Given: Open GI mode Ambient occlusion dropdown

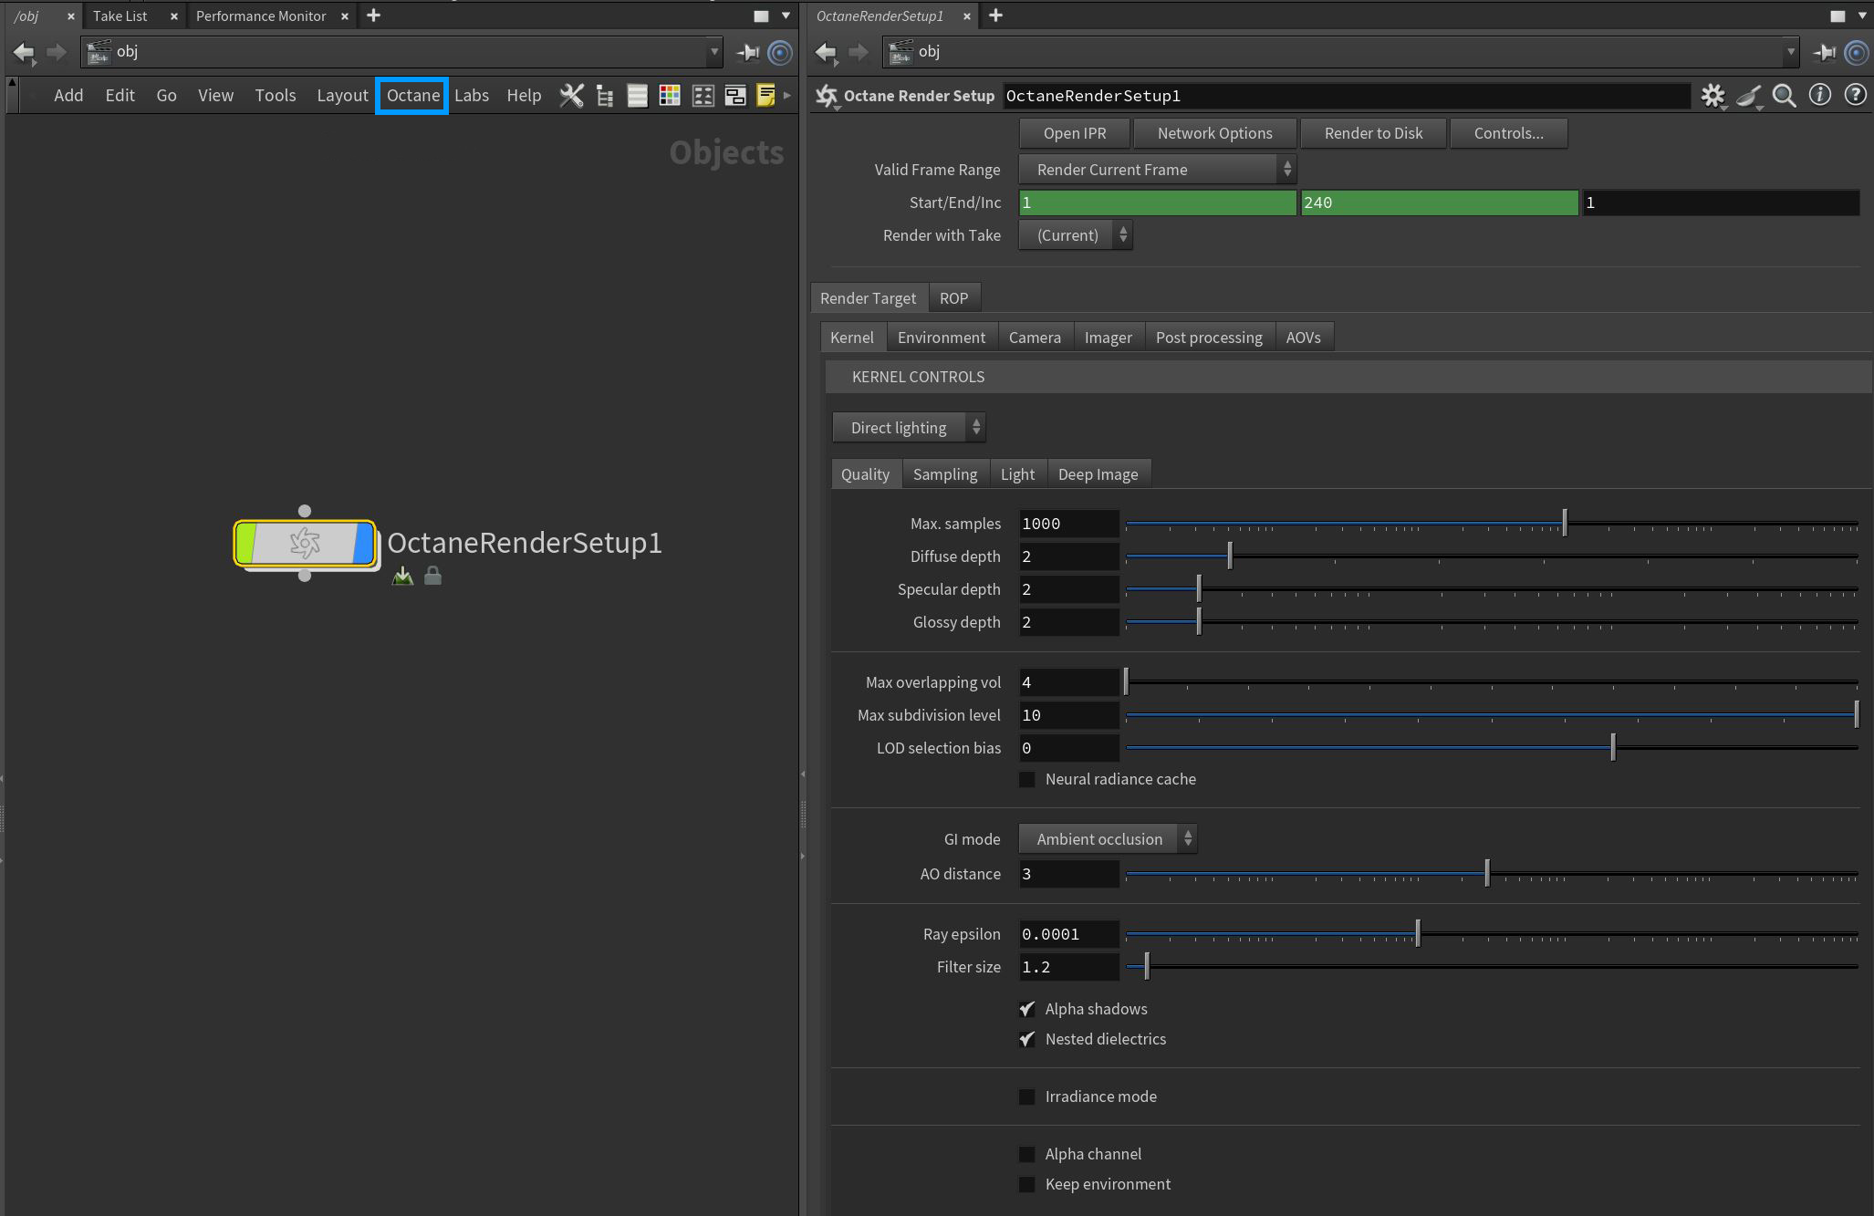Looking at the screenshot, I should pos(1107,839).
